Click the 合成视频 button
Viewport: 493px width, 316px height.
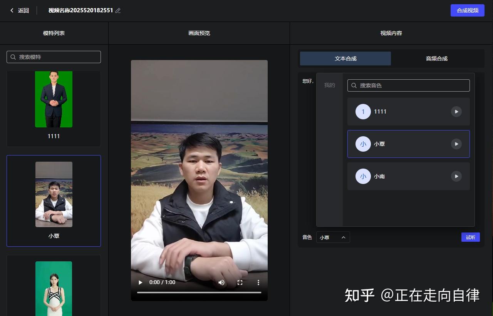467,10
